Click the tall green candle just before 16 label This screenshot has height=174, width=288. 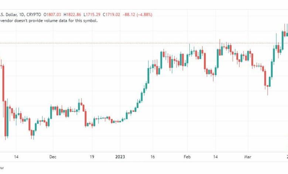(x=148, y=76)
